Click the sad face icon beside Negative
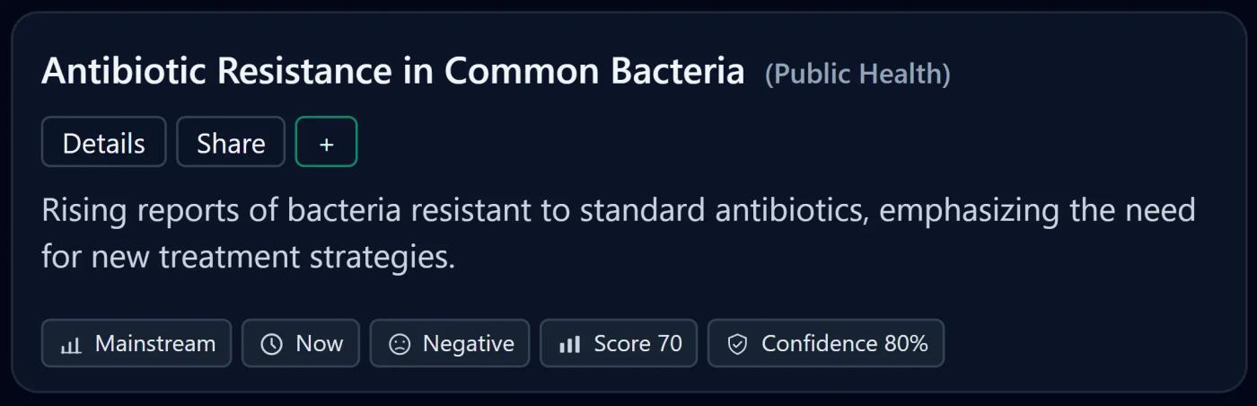Screen dimensions: 1257x406 click(x=400, y=344)
